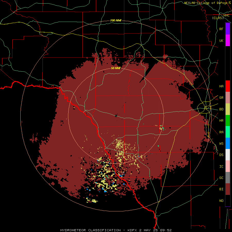Click the BD legend label
Screen dimensions: 232x232
click(x=221, y=109)
